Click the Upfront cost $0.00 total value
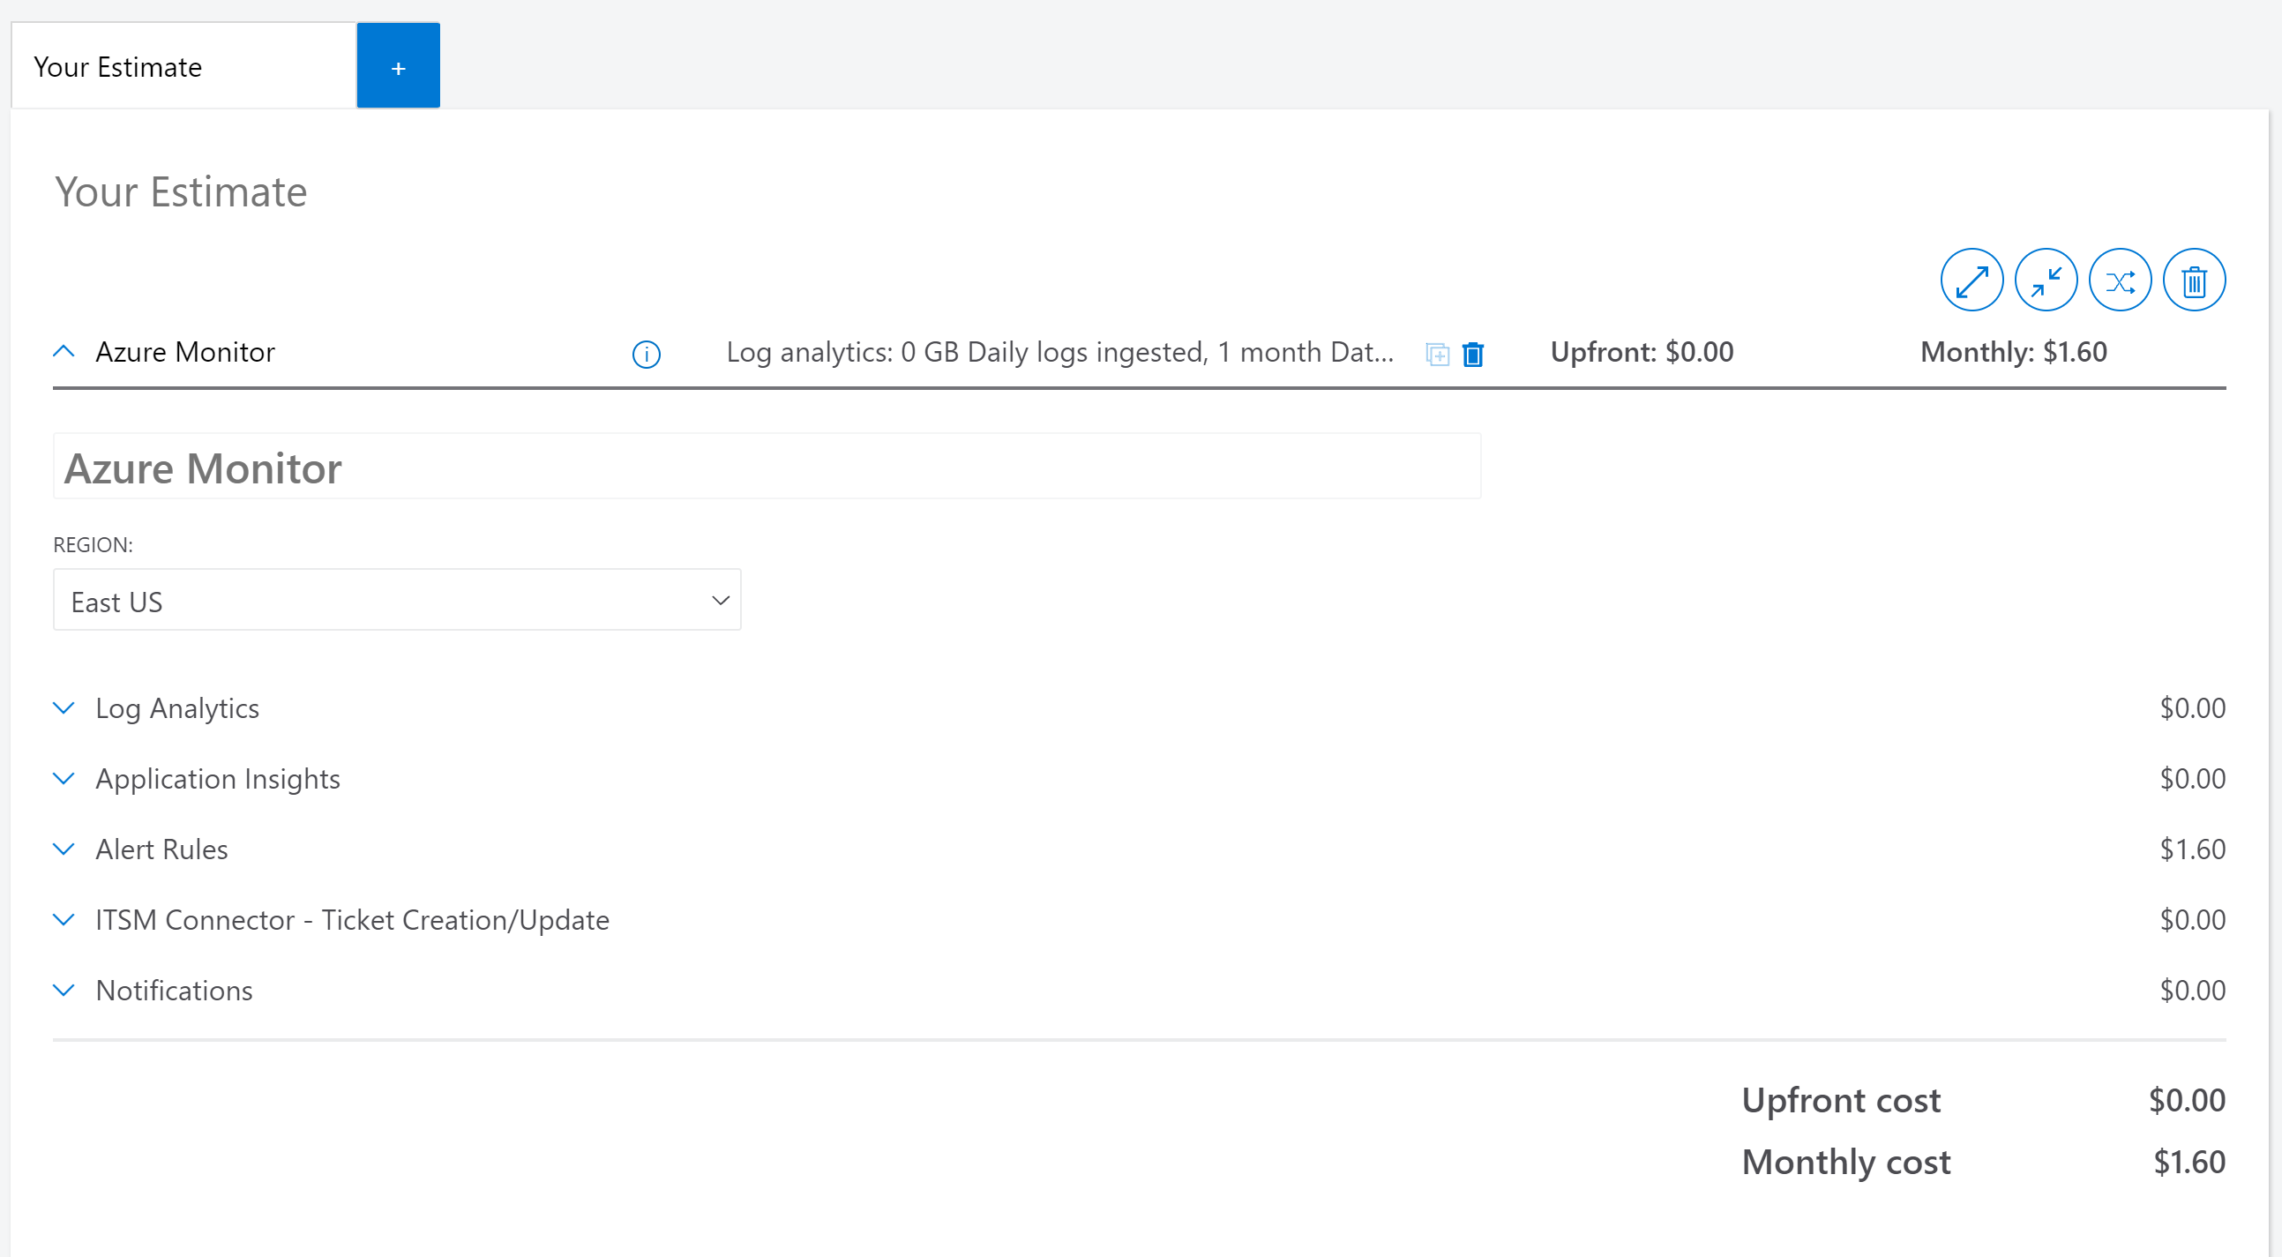The image size is (2282, 1257). click(x=2188, y=1100)
